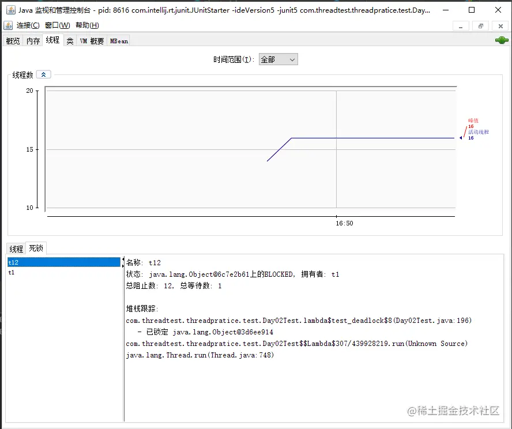Maximize the JConsole main window

coord(472,10)
